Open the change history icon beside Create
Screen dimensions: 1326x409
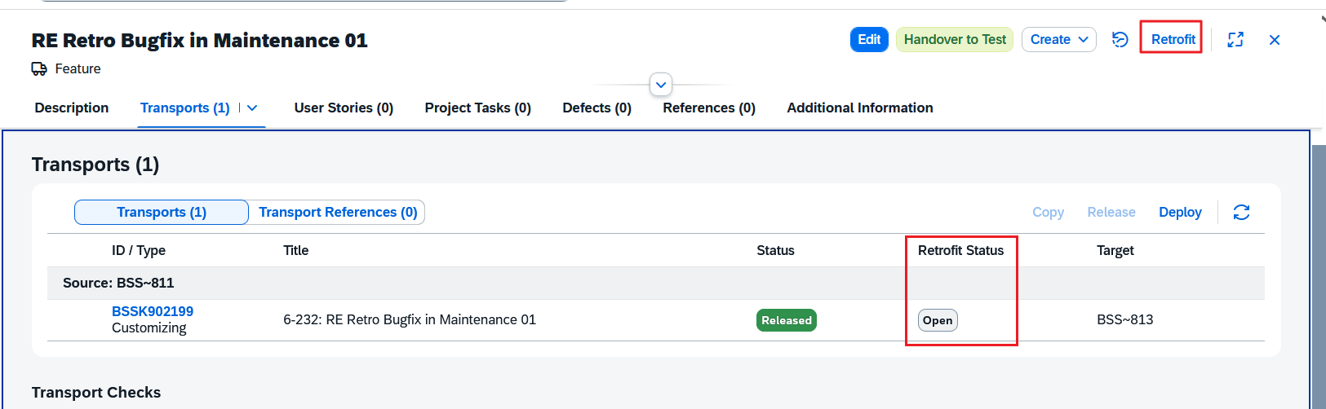1120,39
